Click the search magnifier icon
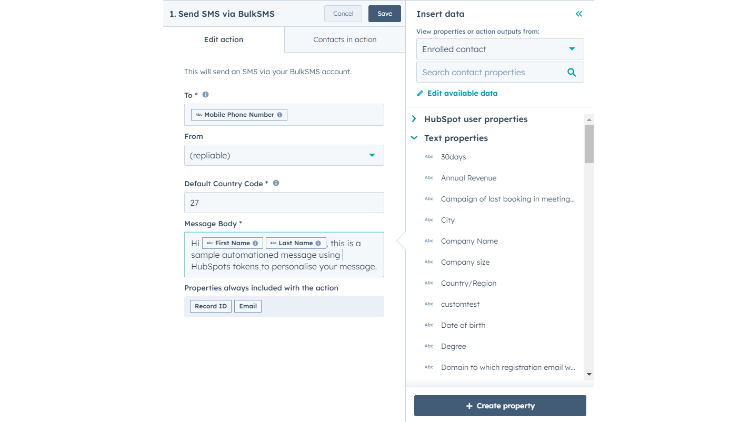 572,73
